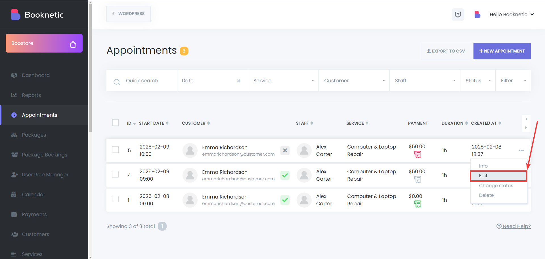Screen dimensions: 545x259
Task: Sort table by Service column
Action: pyautogui.click(x=357, y=123)
